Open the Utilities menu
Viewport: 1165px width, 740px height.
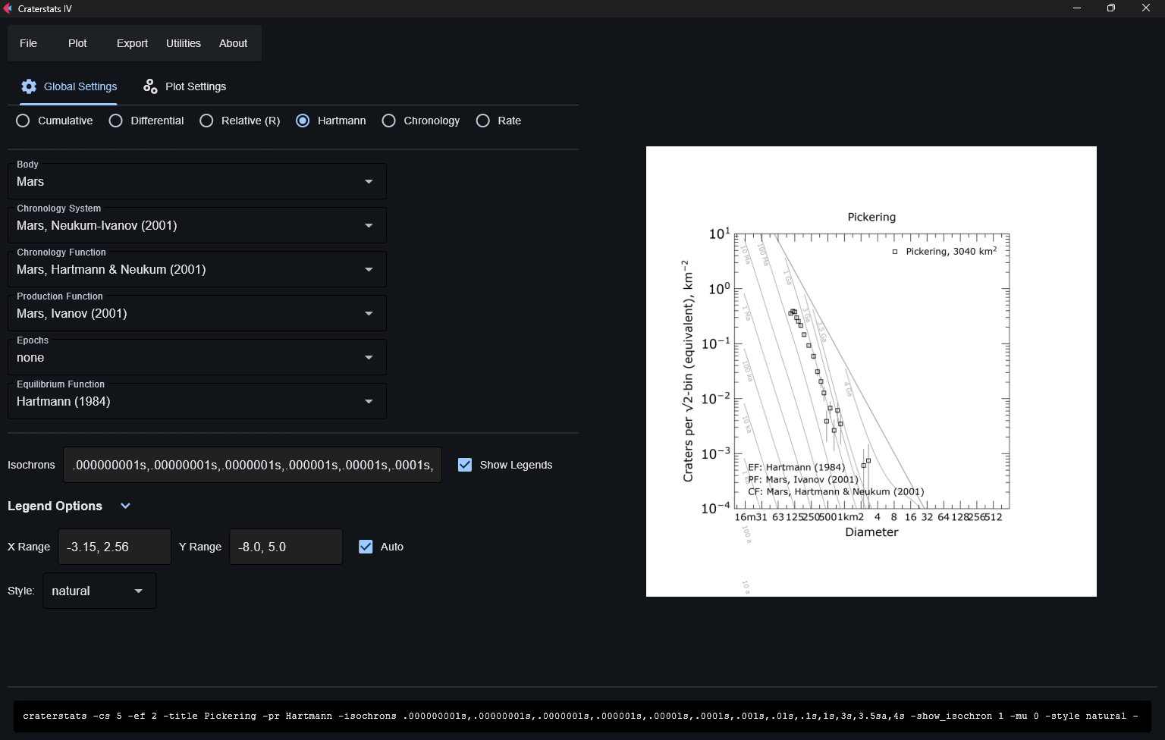tap(183, 43)
